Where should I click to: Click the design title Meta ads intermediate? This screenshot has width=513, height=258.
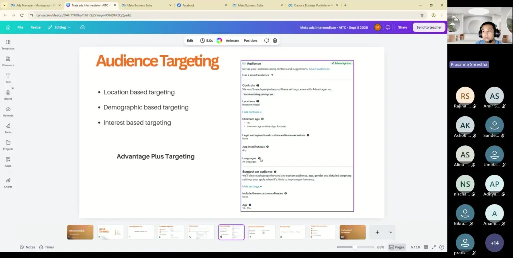334,27
